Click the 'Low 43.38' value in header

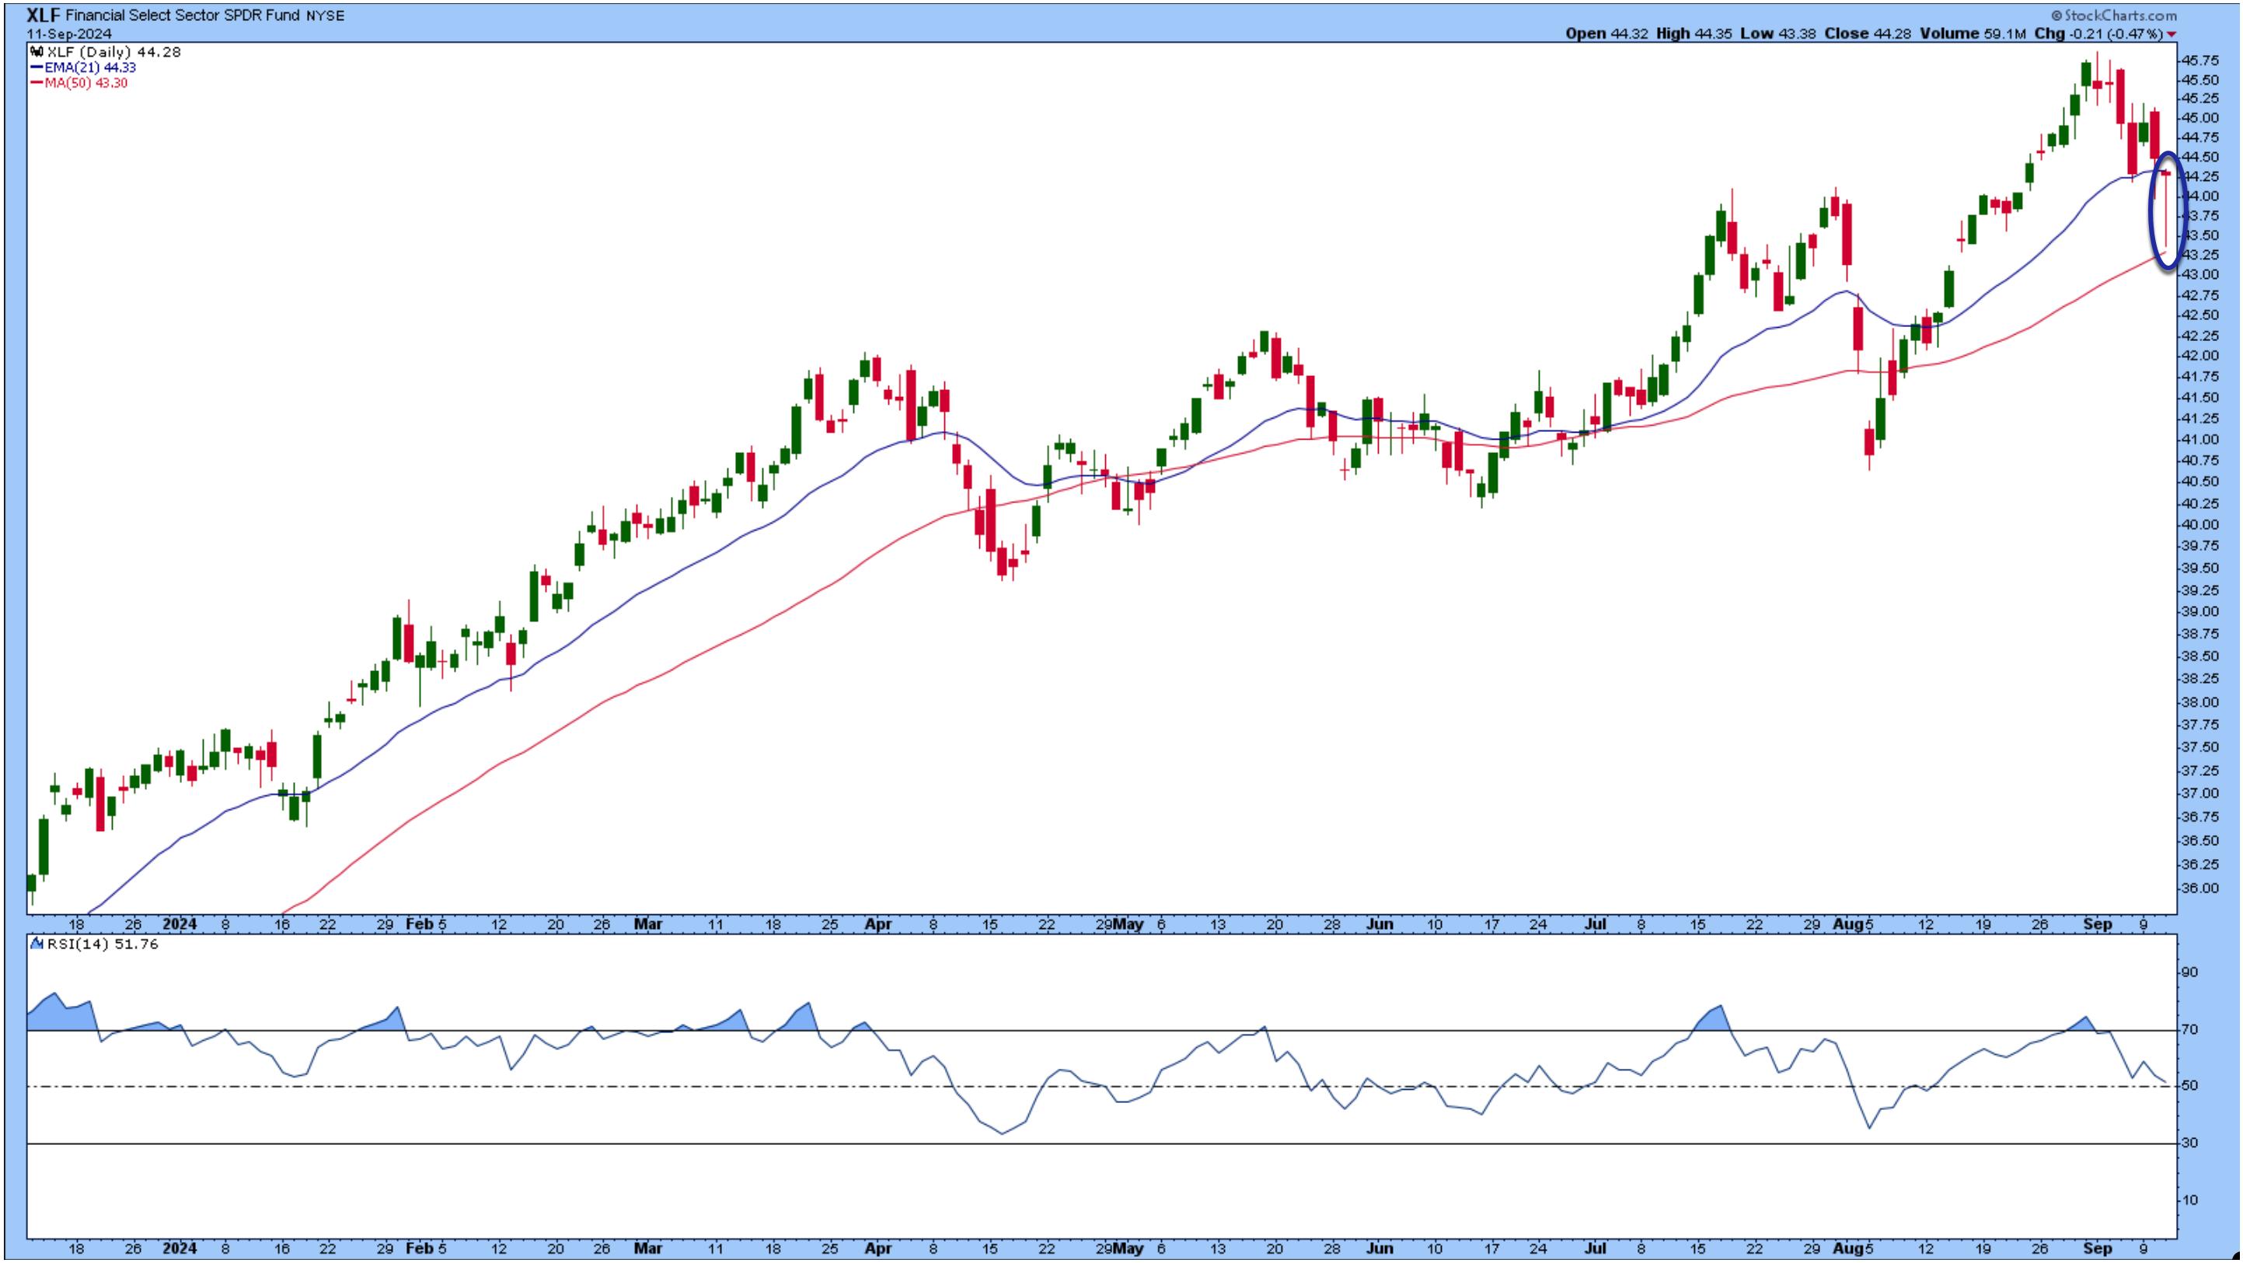[1778, 33]
